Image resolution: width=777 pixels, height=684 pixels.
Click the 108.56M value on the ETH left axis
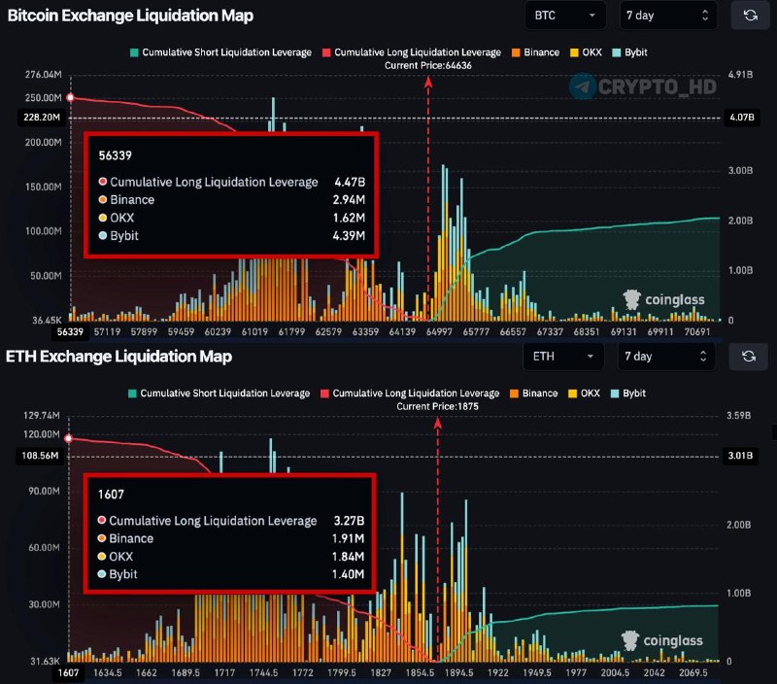(40, 456)
